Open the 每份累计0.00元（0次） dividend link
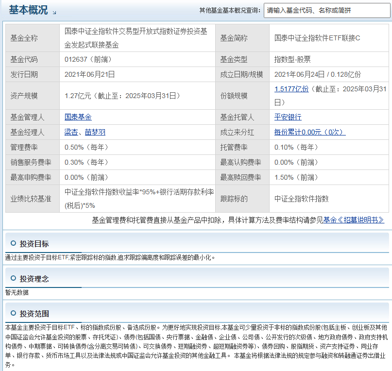 (x=310, y=132)
